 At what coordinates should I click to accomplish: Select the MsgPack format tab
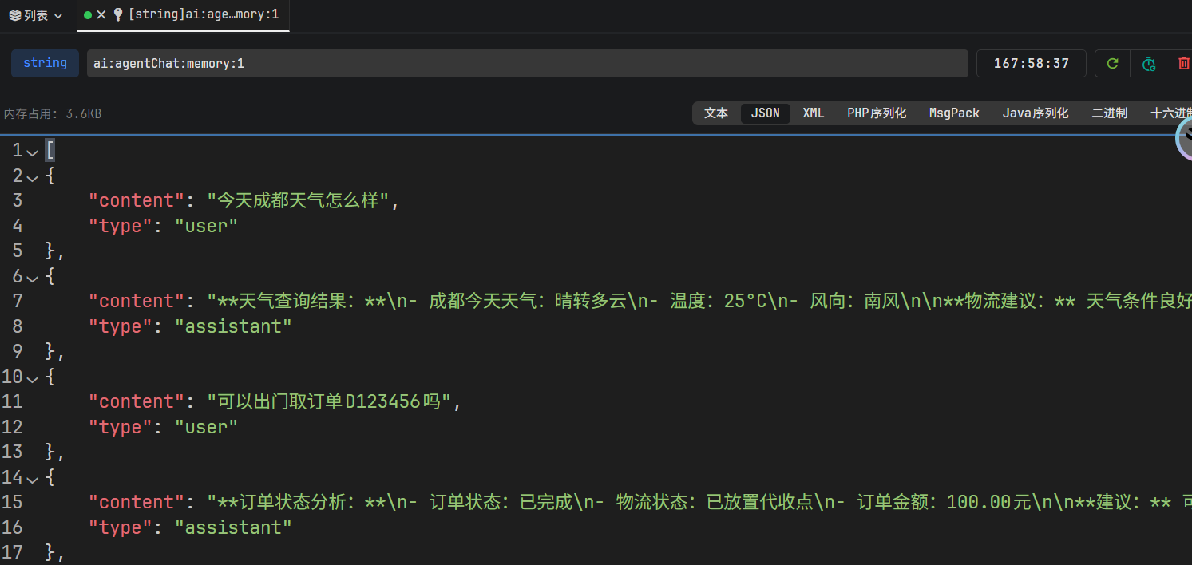tap(954, 113)
